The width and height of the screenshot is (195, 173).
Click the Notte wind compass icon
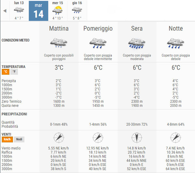(175, 138)
